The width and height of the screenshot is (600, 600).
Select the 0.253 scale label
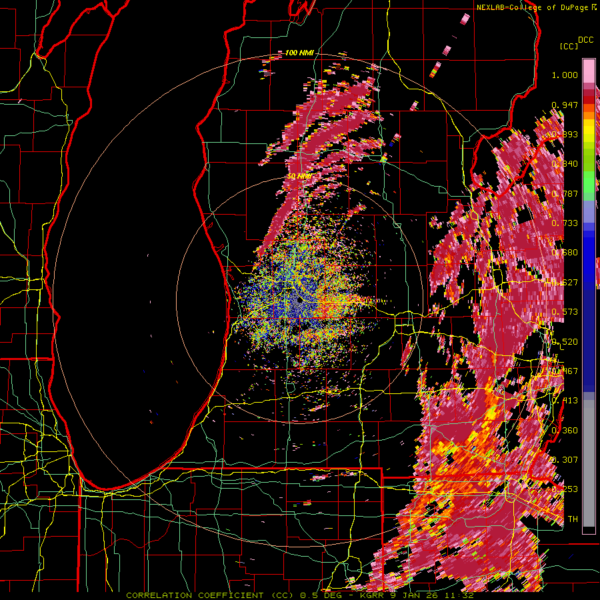coord(565,489)
